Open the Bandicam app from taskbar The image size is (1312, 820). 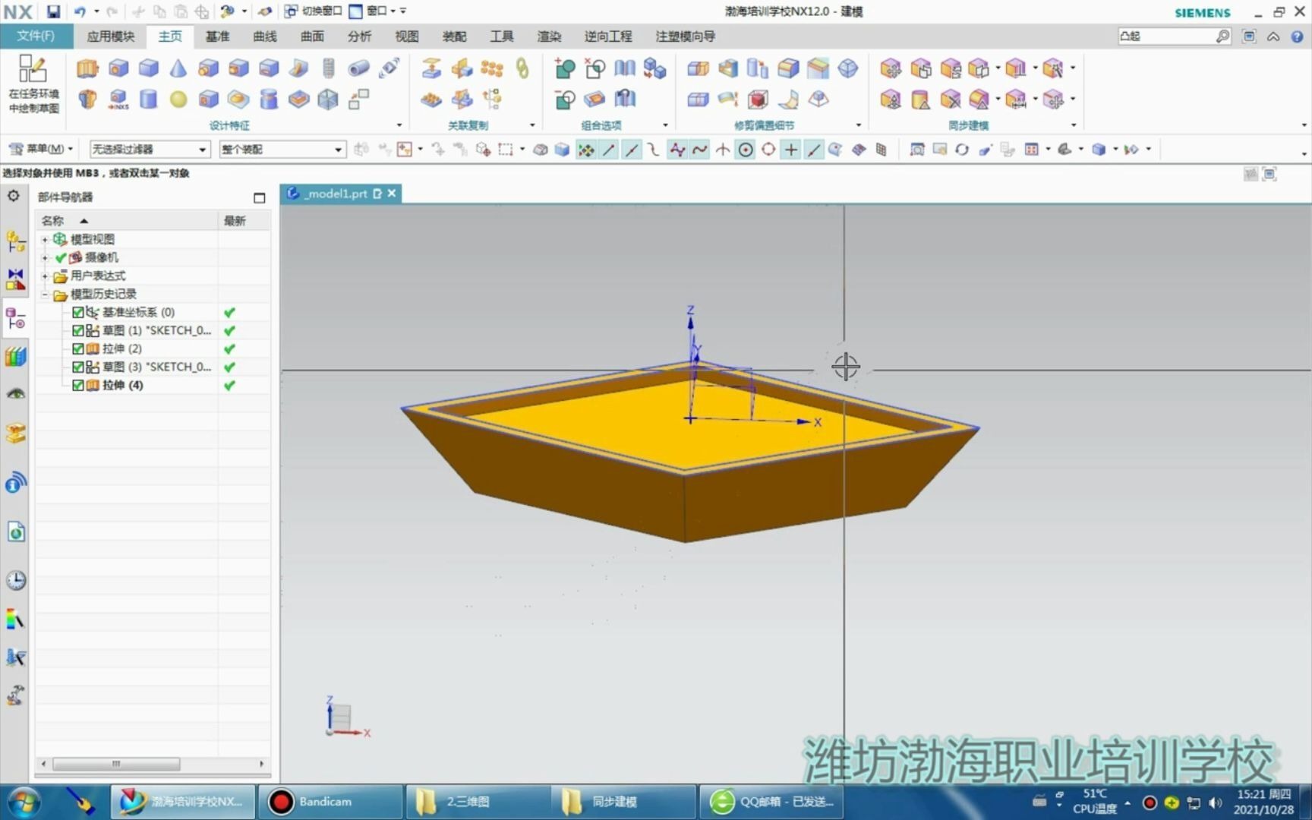(x=326, y=801)
